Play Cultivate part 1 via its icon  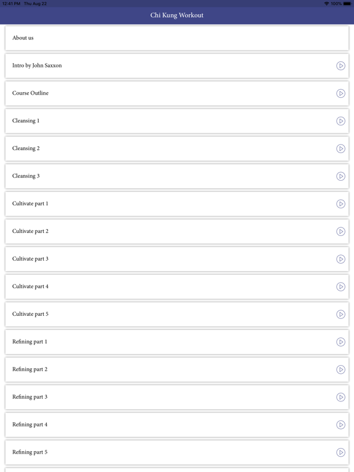coord(340,204)
